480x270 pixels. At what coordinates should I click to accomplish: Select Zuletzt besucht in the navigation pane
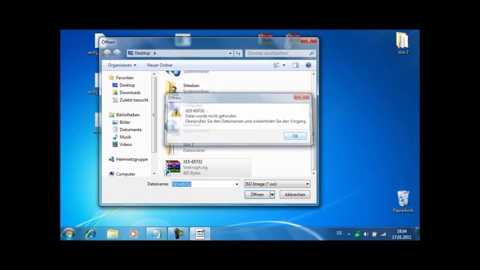point(130,100)
